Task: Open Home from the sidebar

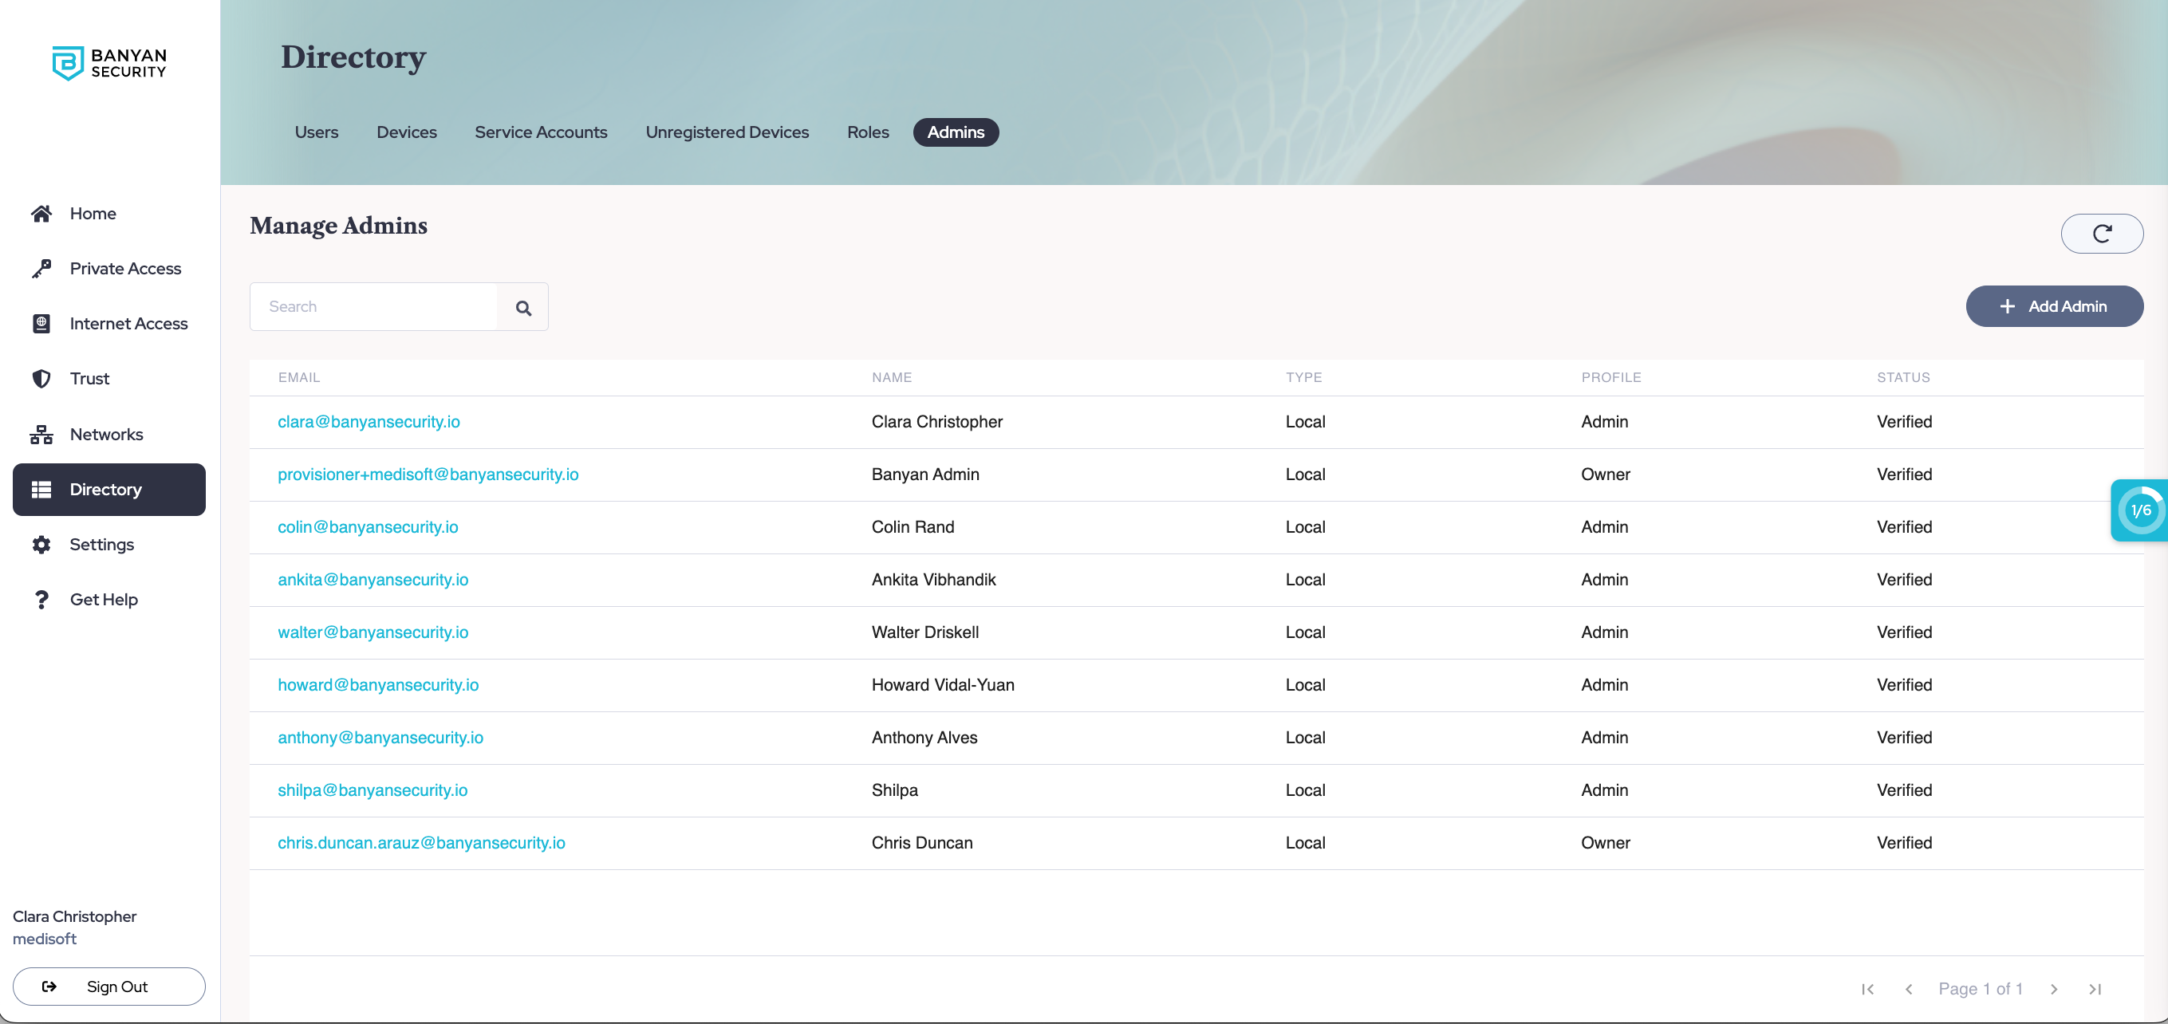Action: click(x=93, y=214)
